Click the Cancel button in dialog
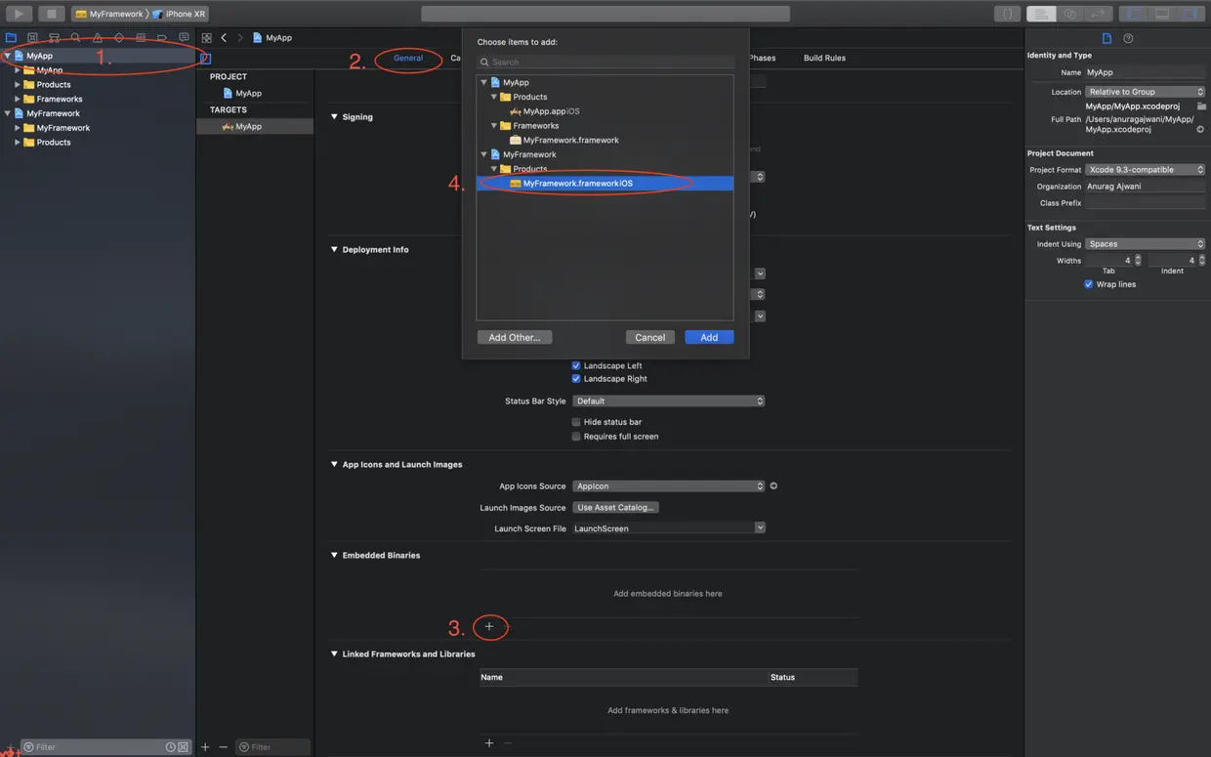The width and height of the screenshot is (1211, 757). click(x=650, y=337)
